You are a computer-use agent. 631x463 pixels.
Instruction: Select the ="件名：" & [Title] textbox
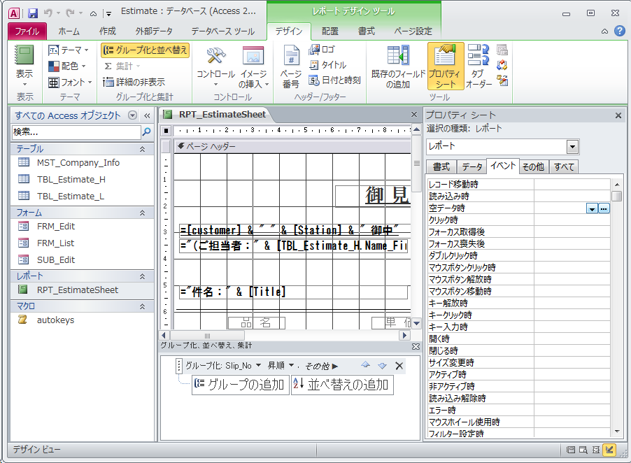click(x=293, y=292)
